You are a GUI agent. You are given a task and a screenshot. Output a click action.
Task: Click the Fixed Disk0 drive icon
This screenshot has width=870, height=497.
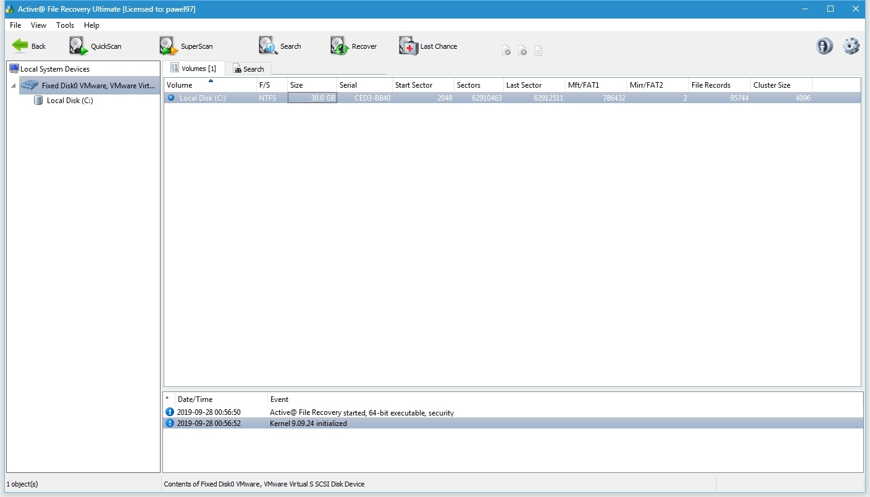(30, 85)
